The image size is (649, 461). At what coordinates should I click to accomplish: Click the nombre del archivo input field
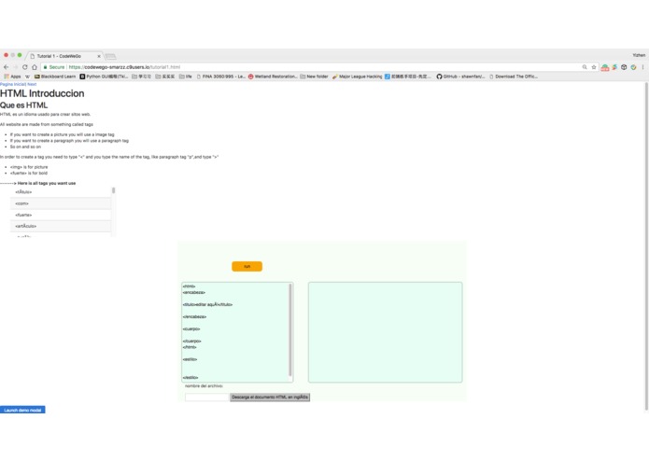(207, 398)
